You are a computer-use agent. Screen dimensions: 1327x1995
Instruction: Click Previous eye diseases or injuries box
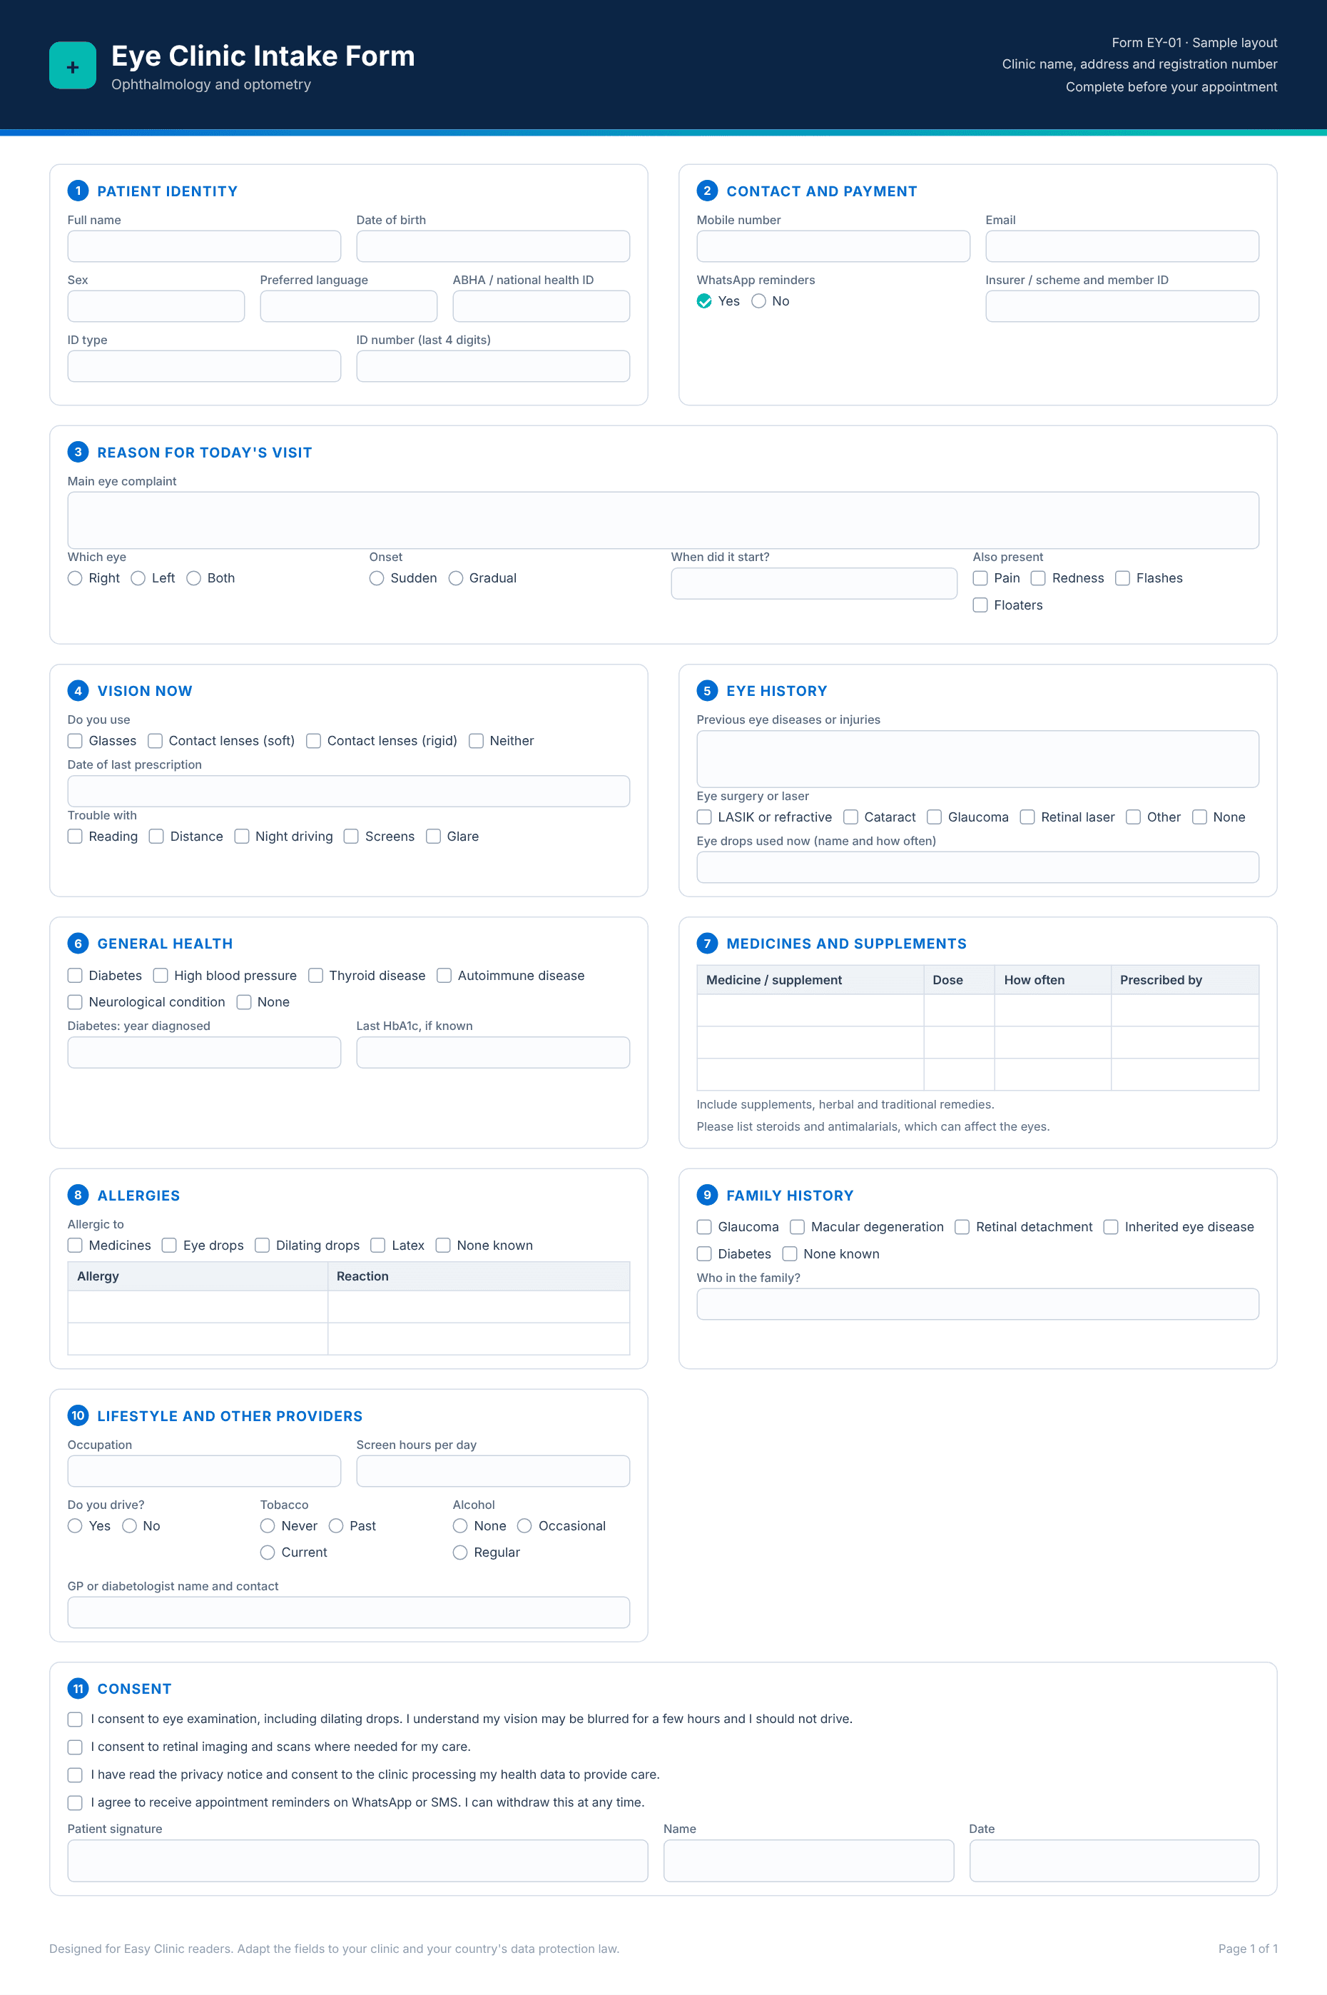point(977,759)
